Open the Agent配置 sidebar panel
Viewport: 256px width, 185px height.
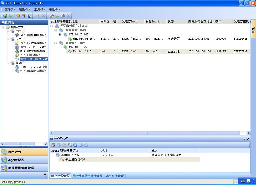[24, 160]
